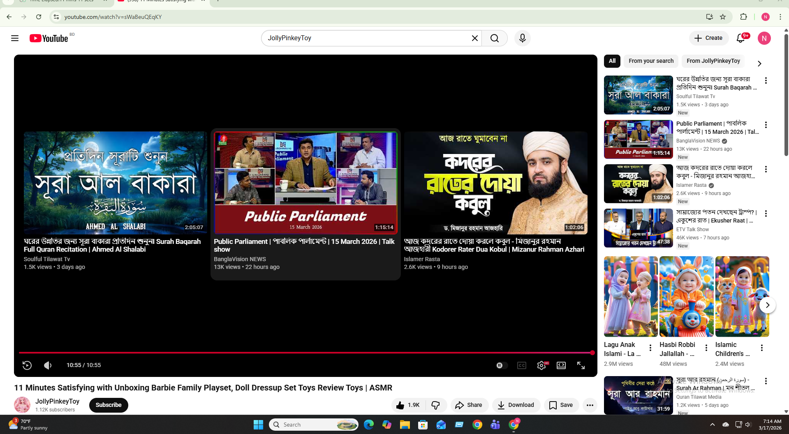Open the ETV Talk Show channel link
The image size is (789, 434).
692,230
